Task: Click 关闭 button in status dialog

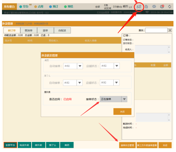Action: (122, 111)
